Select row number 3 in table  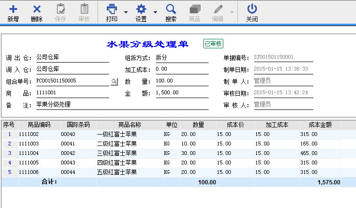[x=10, y=153]
